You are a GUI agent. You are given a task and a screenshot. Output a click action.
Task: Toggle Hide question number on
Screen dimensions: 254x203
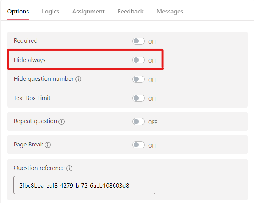(139, 79)
